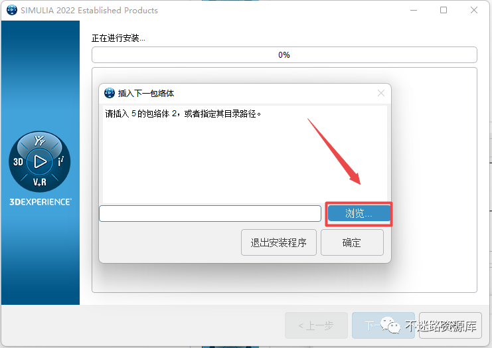Confirm with the 确定 button

[x=352, y=242]
